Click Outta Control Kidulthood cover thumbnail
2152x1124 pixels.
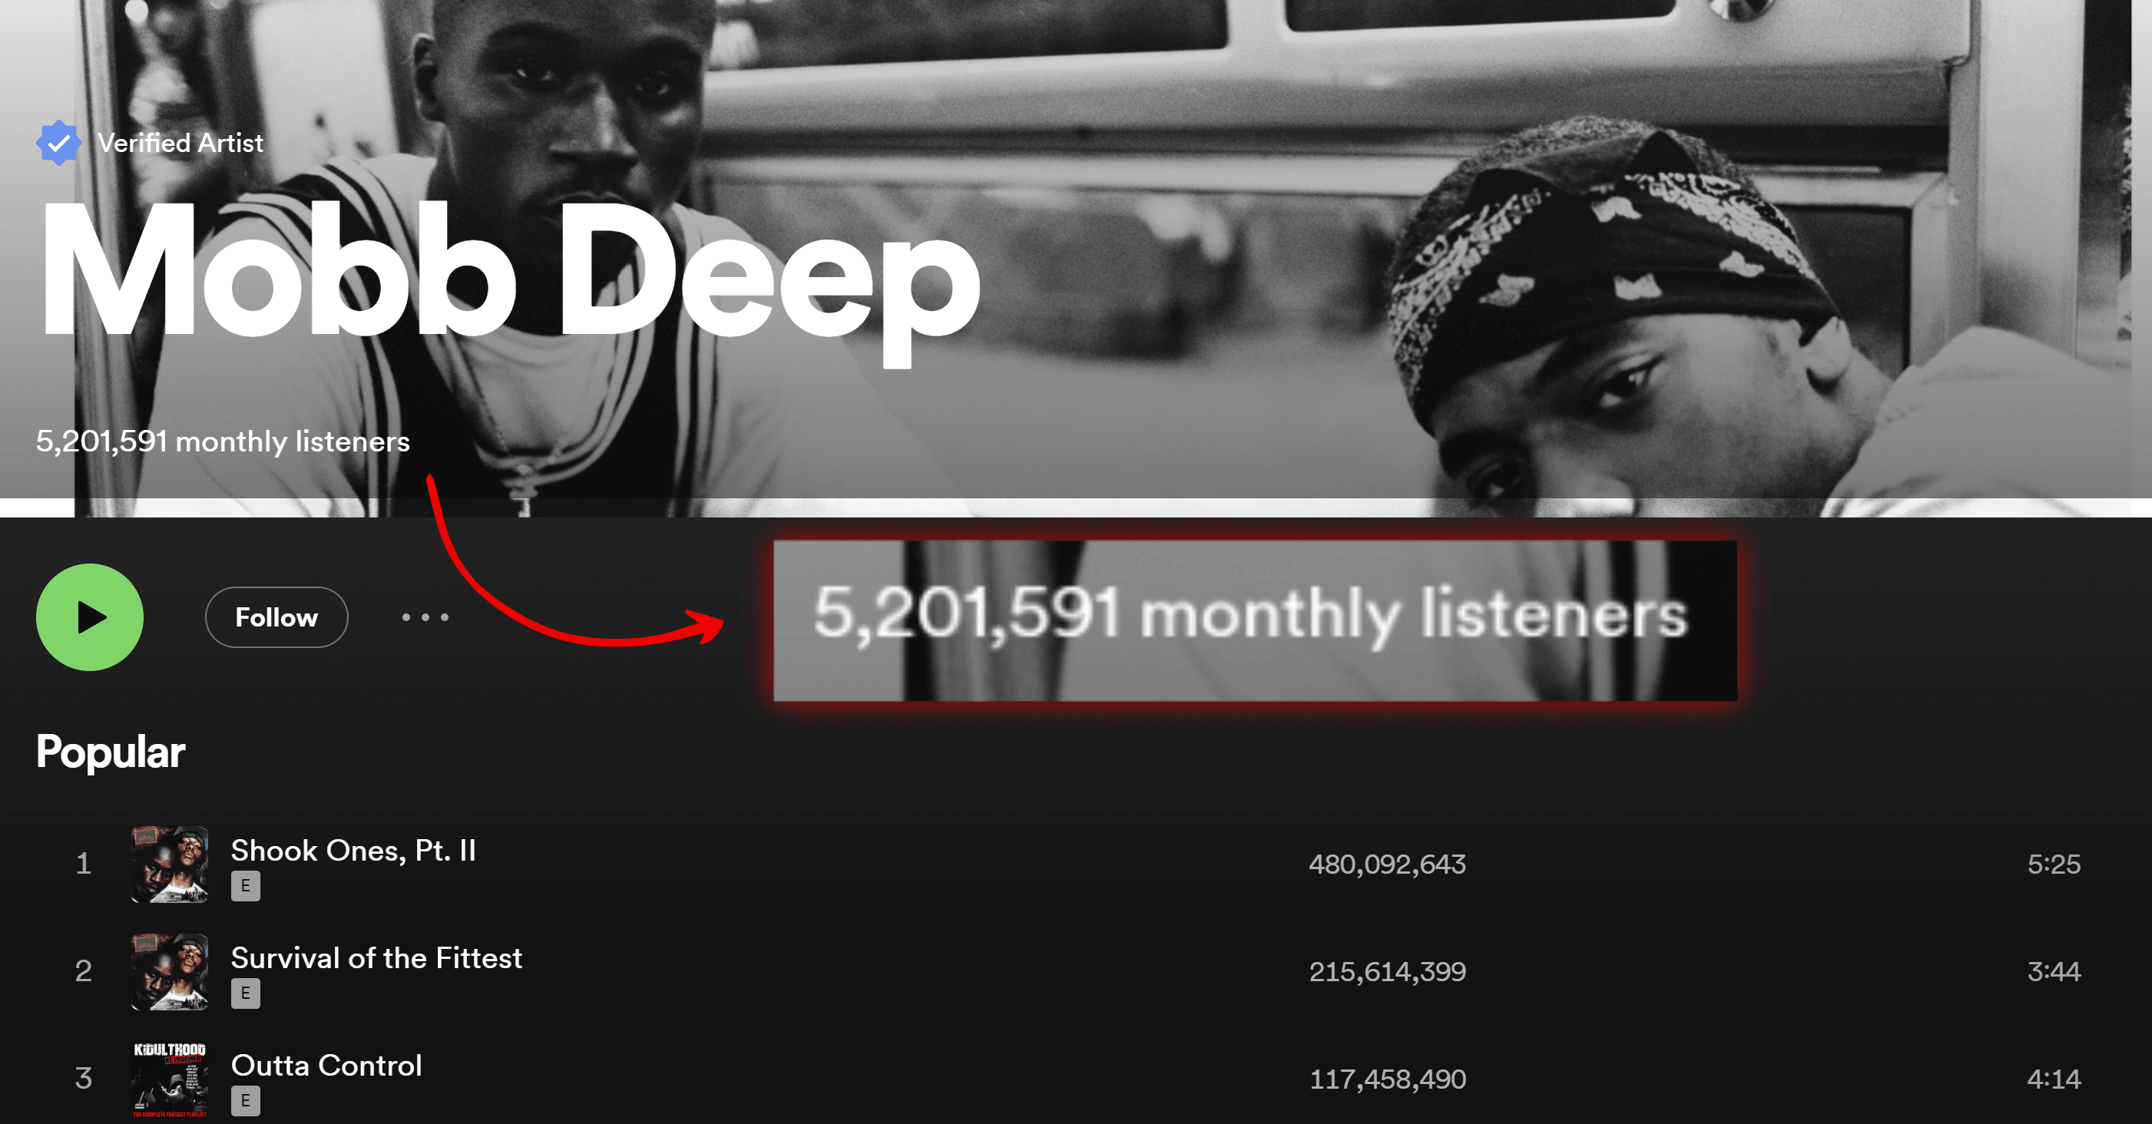point(170,1079)
